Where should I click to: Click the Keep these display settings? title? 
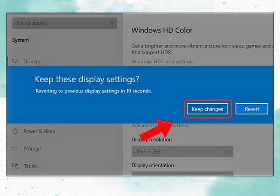[87, 79]
